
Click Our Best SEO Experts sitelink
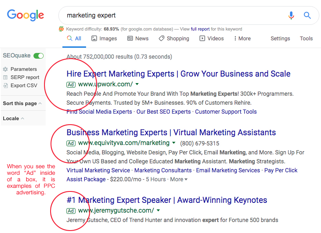click(x=164, y=112)
